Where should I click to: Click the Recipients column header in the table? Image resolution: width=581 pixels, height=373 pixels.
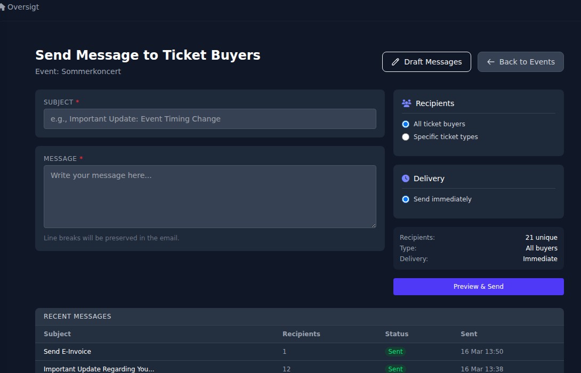click(301, 334)
